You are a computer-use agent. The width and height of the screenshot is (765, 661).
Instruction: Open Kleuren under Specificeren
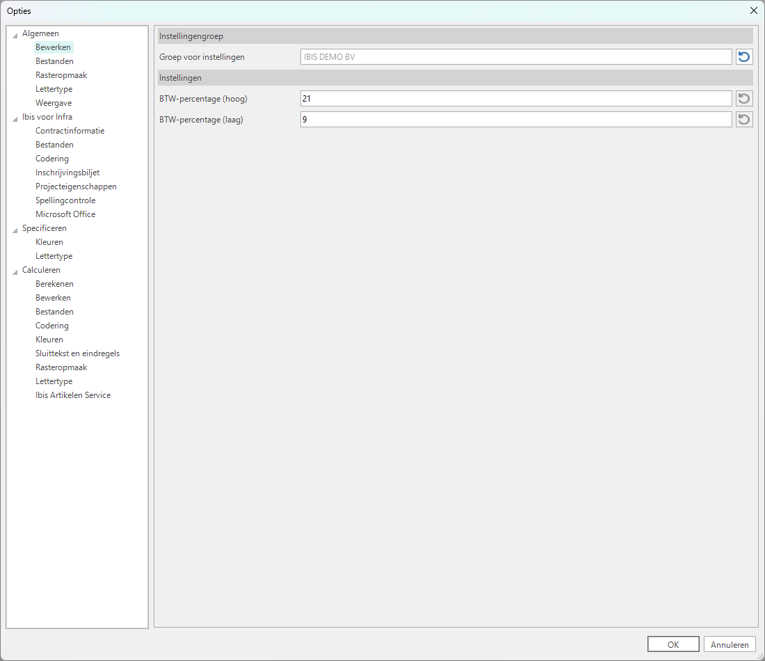(49, 242)
